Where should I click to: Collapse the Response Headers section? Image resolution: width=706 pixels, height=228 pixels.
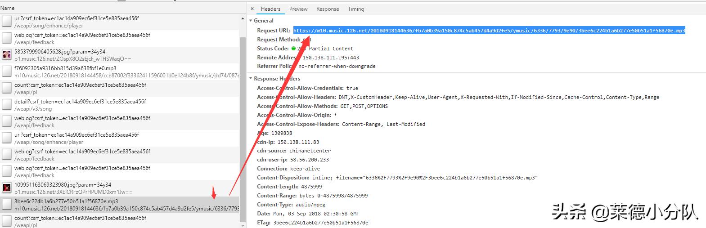pyautogui.click(x=251, y=79)
